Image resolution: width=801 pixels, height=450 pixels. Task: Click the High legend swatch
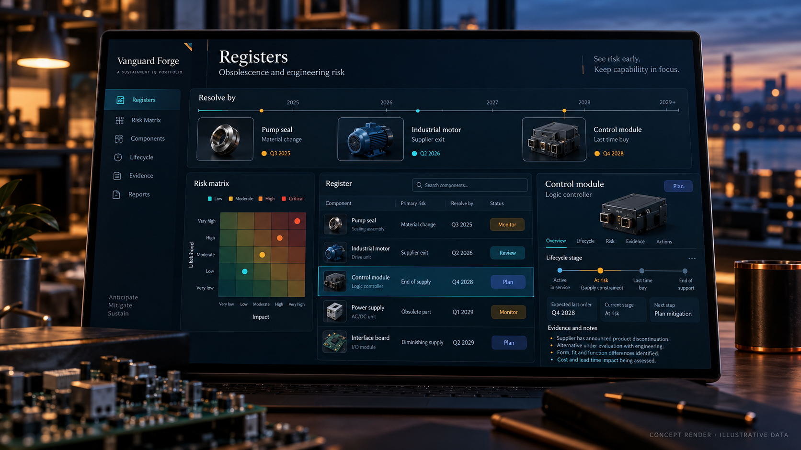tap(261, 199)
